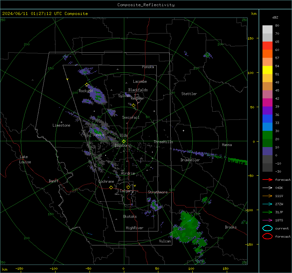Click the Hanna town label
Screen dimensions: 292x273
tap(227, 145)
